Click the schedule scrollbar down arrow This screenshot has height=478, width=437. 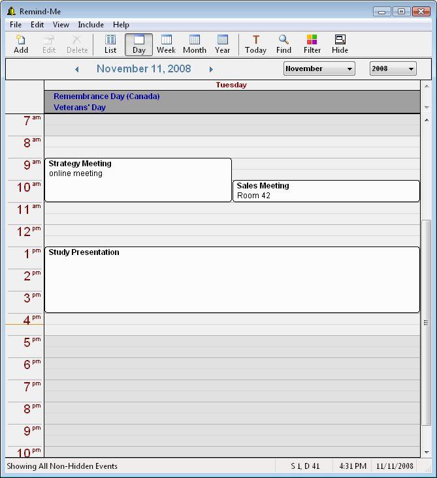coord(427,453)
